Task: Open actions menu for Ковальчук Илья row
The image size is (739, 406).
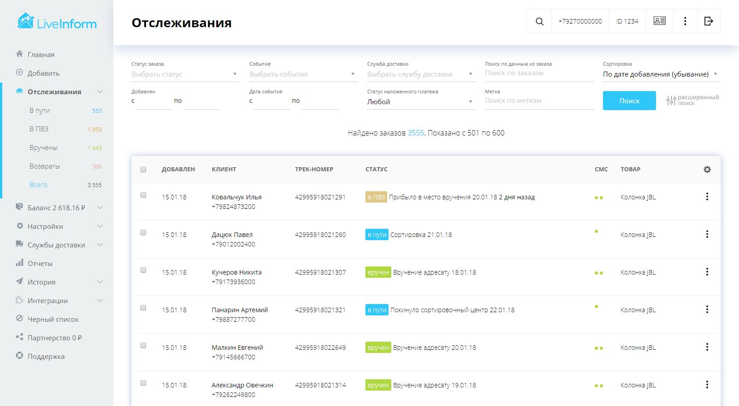Action: 707,197
